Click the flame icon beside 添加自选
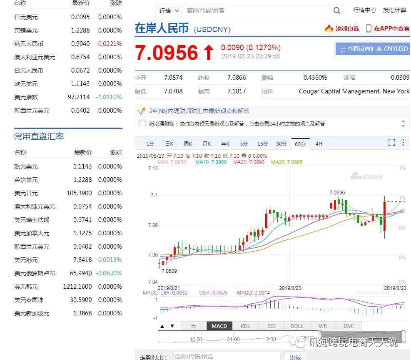The width and height of the screenshot is (411, 360). [329, 28]
